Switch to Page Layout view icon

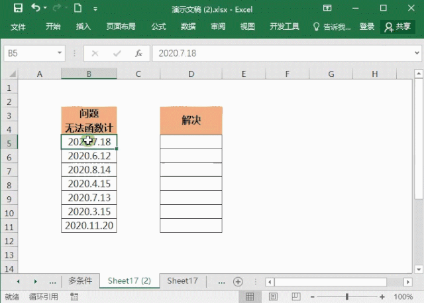coord(273,297)
